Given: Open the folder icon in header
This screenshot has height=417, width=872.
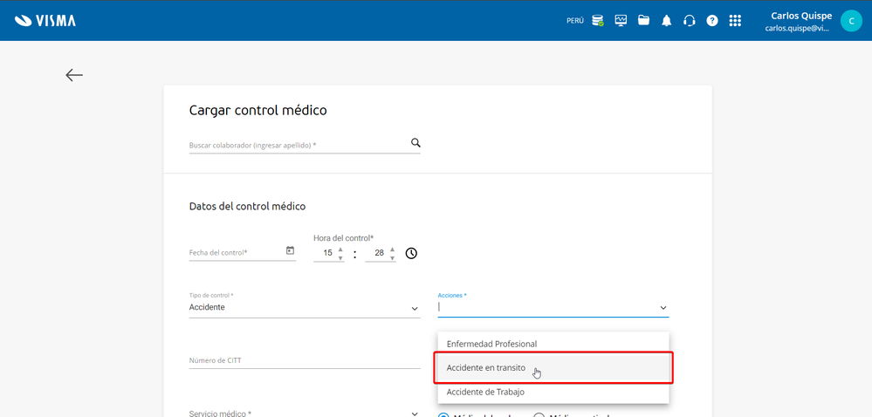Looking at the screenshot, I should pos(643,20).
